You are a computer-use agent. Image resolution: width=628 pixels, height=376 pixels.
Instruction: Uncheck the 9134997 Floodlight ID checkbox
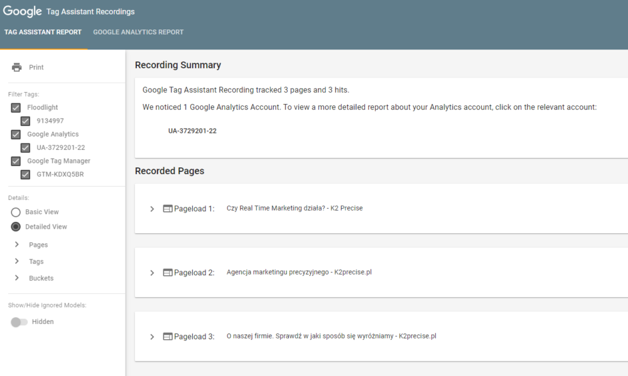click(26, 122)
